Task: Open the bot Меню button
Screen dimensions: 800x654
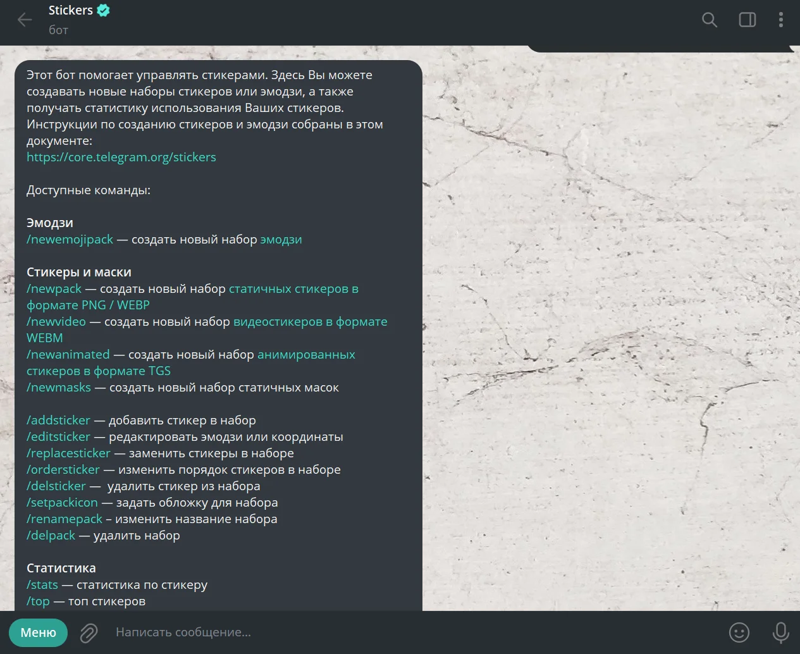Action: tap(38, 632)
